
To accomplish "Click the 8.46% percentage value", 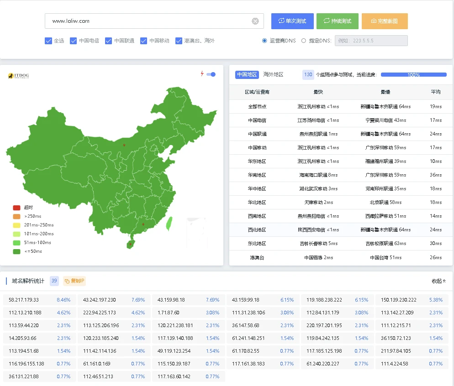I will (x=63, y=300).
